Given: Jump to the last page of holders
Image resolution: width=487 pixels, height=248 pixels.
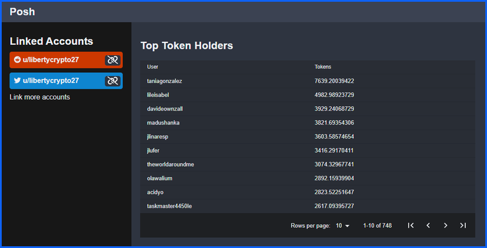Looking at the screenshot, I should pos(463,225).
